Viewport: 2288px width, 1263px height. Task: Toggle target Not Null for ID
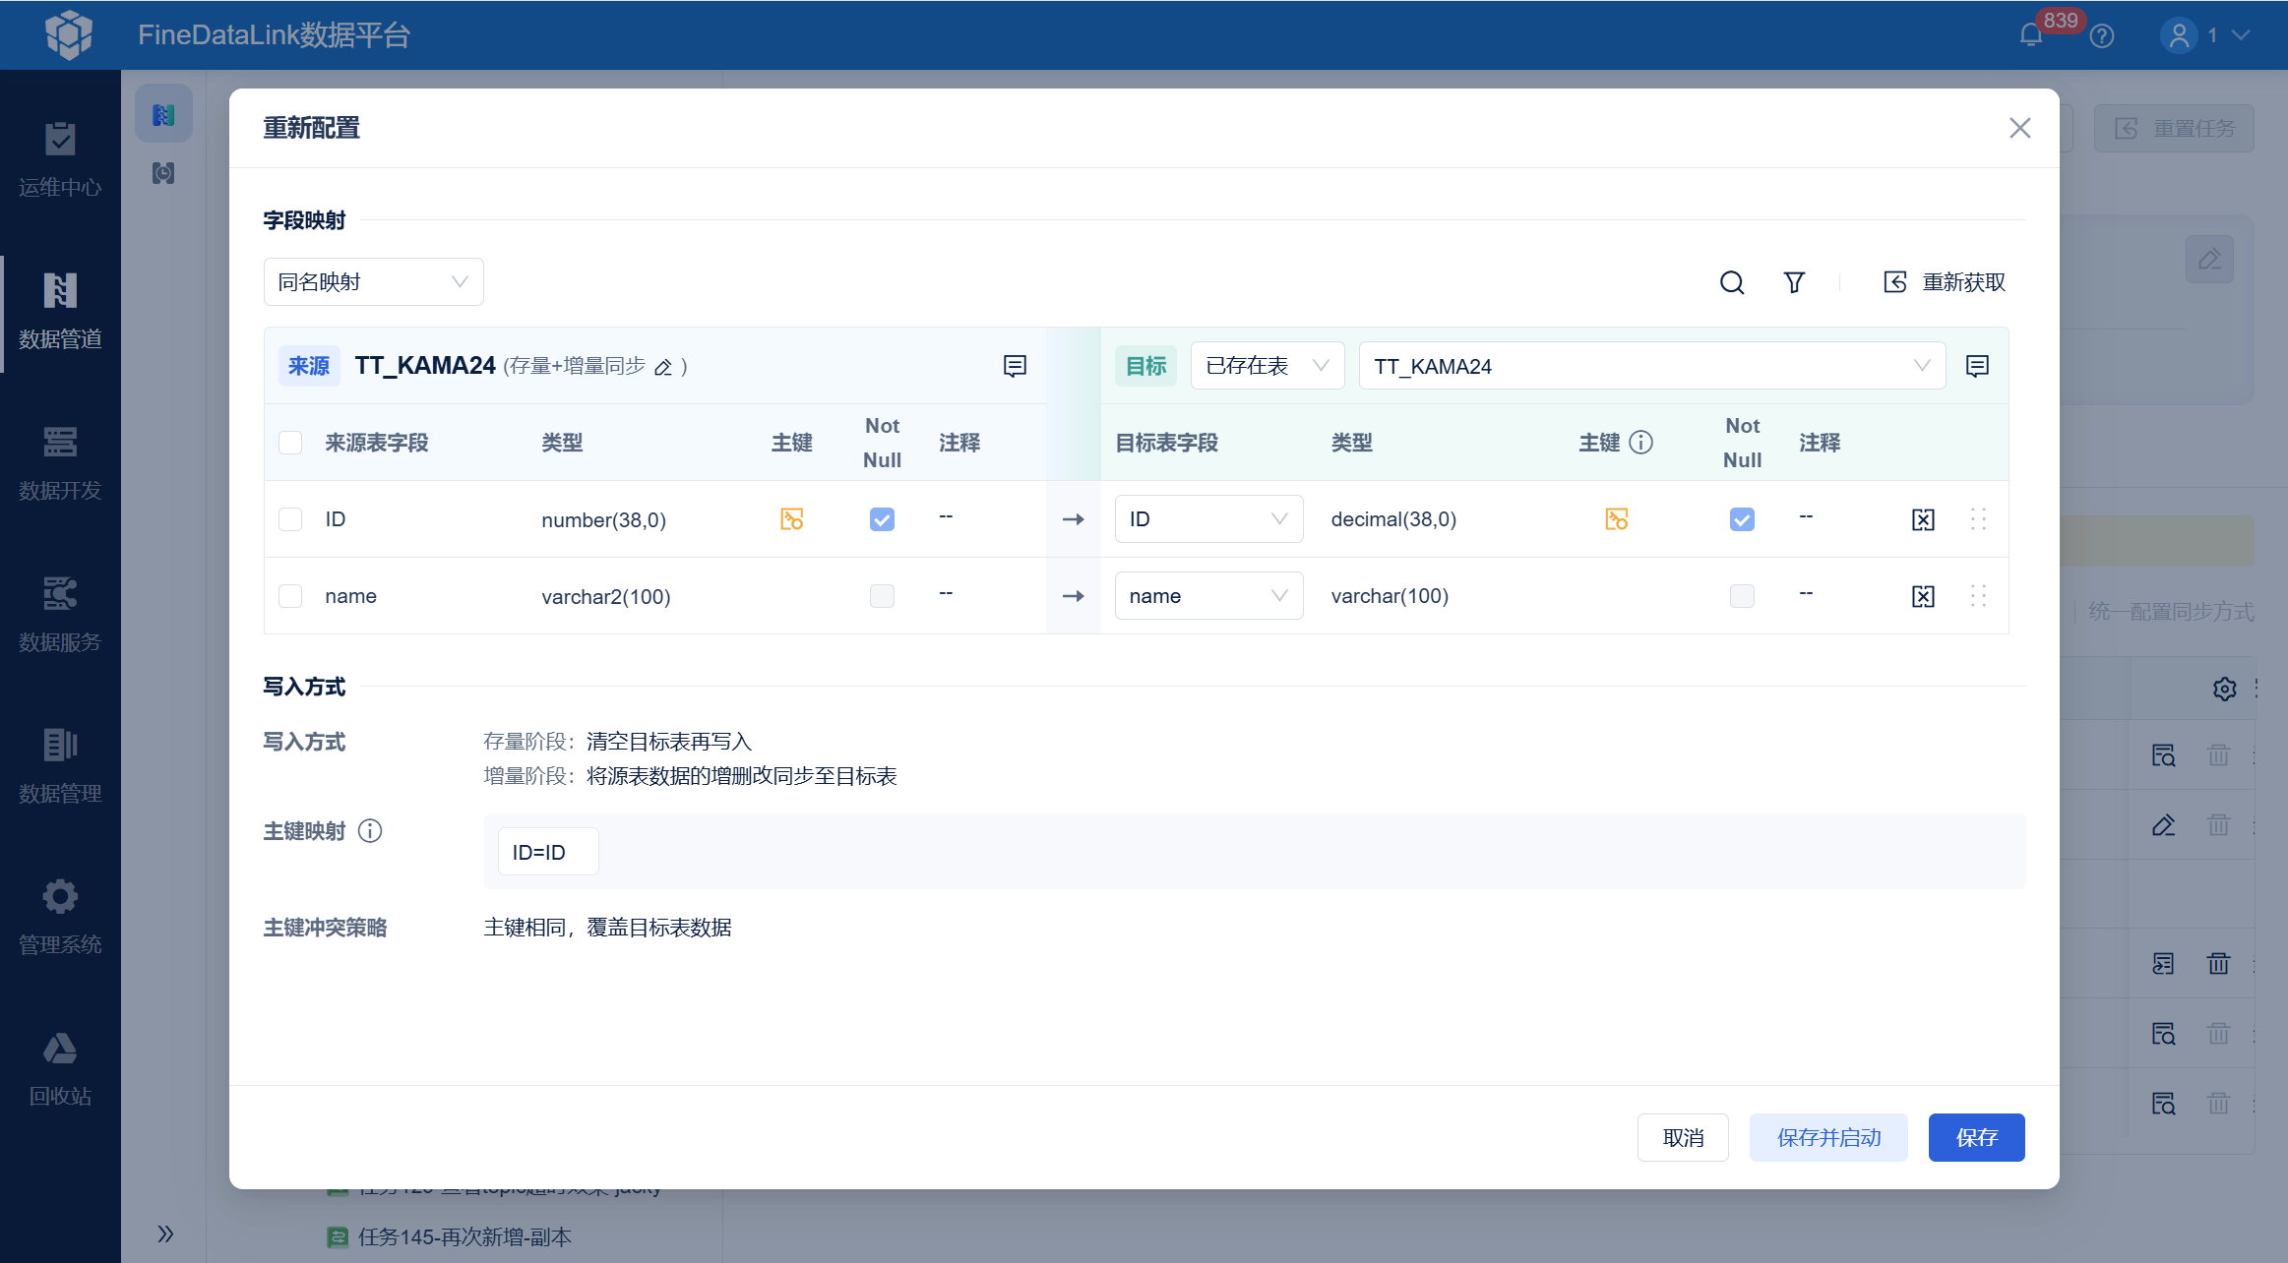(1742, 519)
